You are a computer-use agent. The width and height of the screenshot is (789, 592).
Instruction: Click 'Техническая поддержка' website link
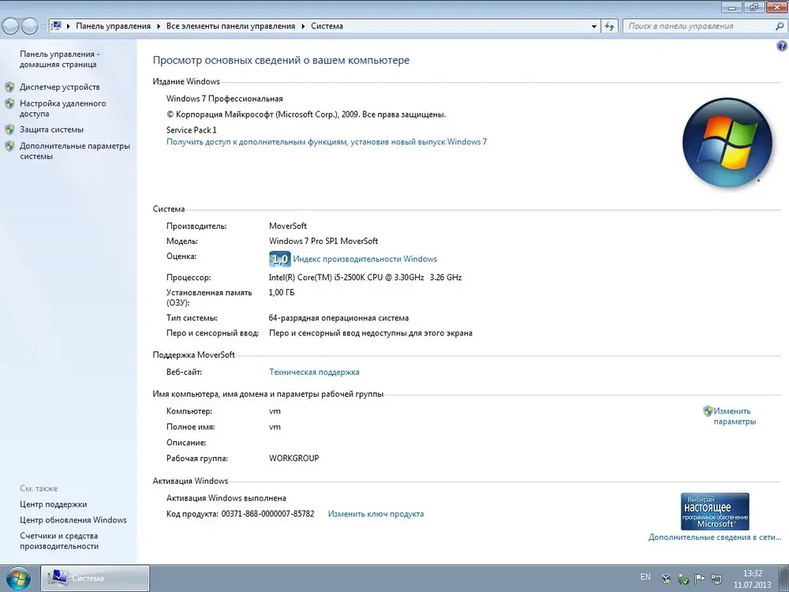314,372
